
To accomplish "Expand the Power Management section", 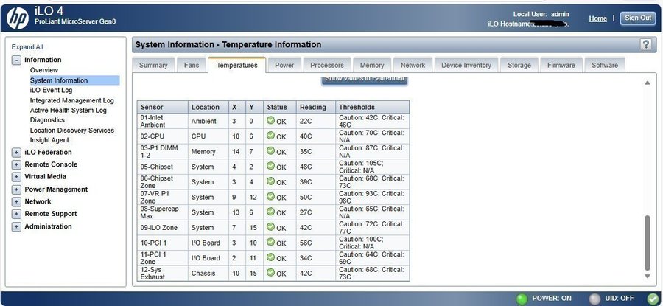I will [x=16, y=189].
